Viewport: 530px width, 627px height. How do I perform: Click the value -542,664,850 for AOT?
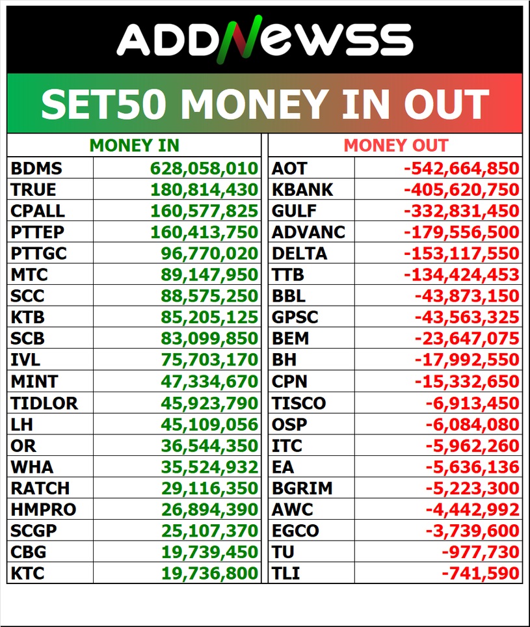461,168
